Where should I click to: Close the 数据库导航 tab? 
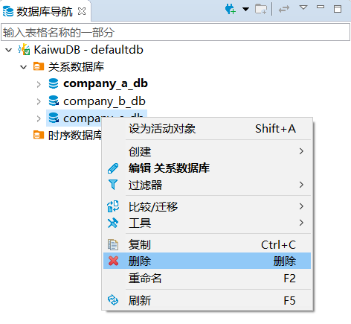(82, 11)
